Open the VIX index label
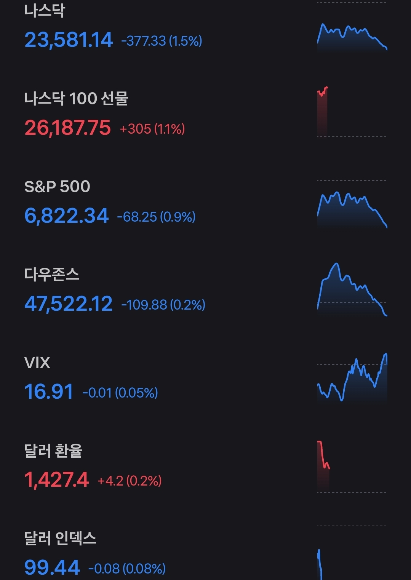Screen dimensions: 411x580 tap(37, 363)
